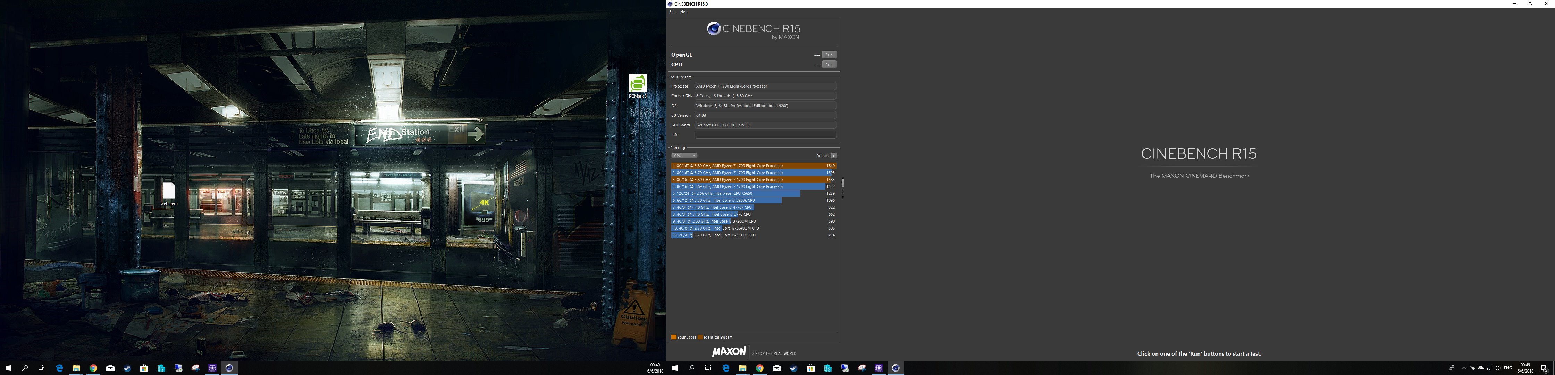The image size is (1555, 375).
Task: Select the Intel Core i7-3840QM ranking row
Action: pyautogui.click(x=753, y=228)
